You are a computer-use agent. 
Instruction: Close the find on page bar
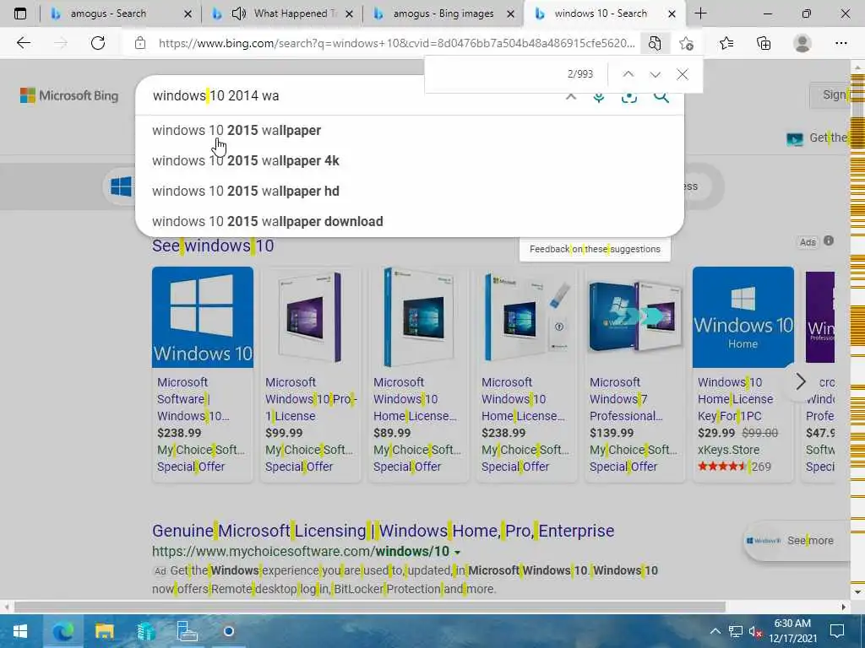click(x=683, y=74)
